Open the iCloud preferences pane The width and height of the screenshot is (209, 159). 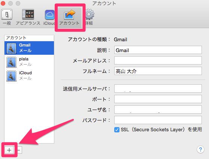coord(49,17)
